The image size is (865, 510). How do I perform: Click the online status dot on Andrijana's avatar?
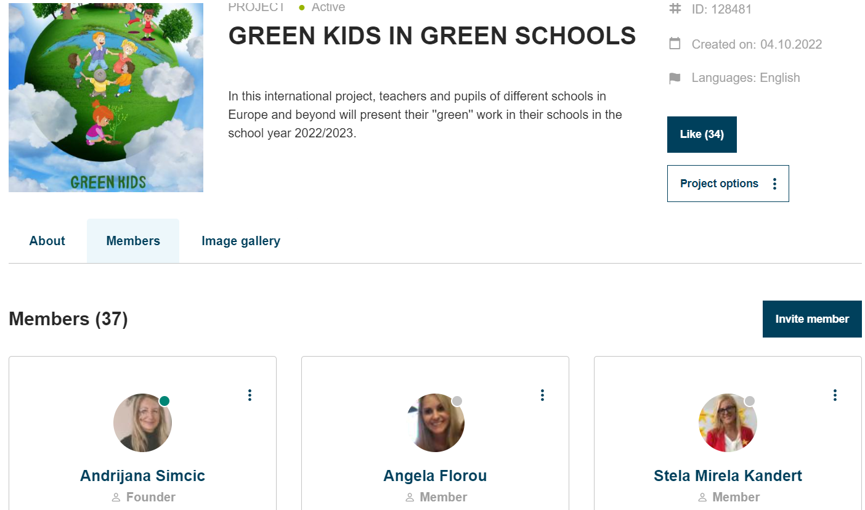164,401
